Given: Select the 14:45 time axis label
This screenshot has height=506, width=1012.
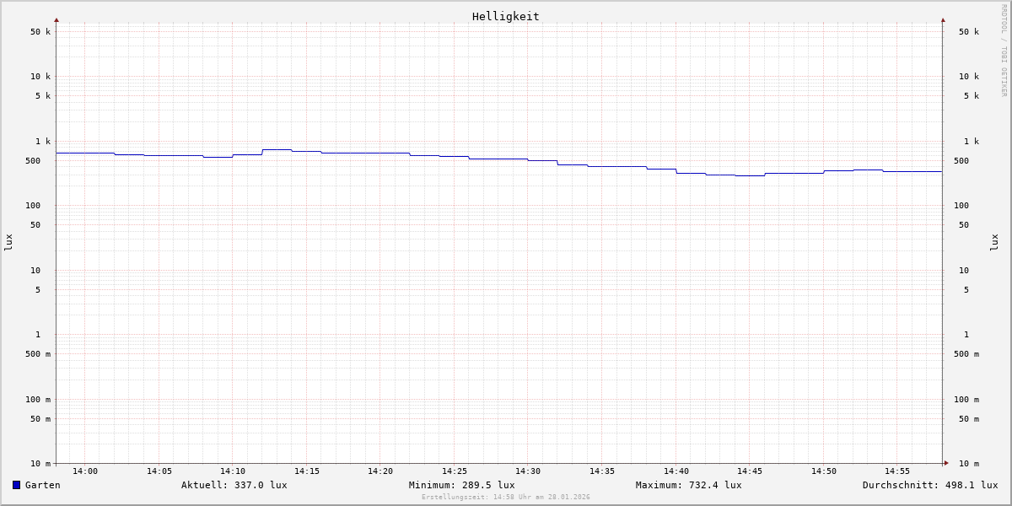Looking at the screenshot, I should [x=750, y=471].
